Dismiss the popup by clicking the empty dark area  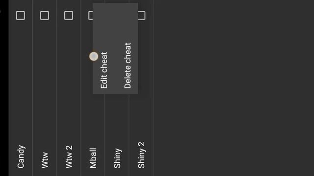pos(234,88)
